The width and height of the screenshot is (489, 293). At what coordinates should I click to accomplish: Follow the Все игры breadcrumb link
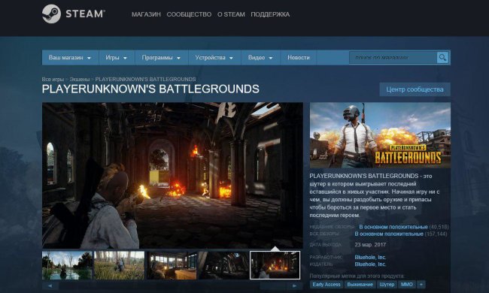(53, 79)
